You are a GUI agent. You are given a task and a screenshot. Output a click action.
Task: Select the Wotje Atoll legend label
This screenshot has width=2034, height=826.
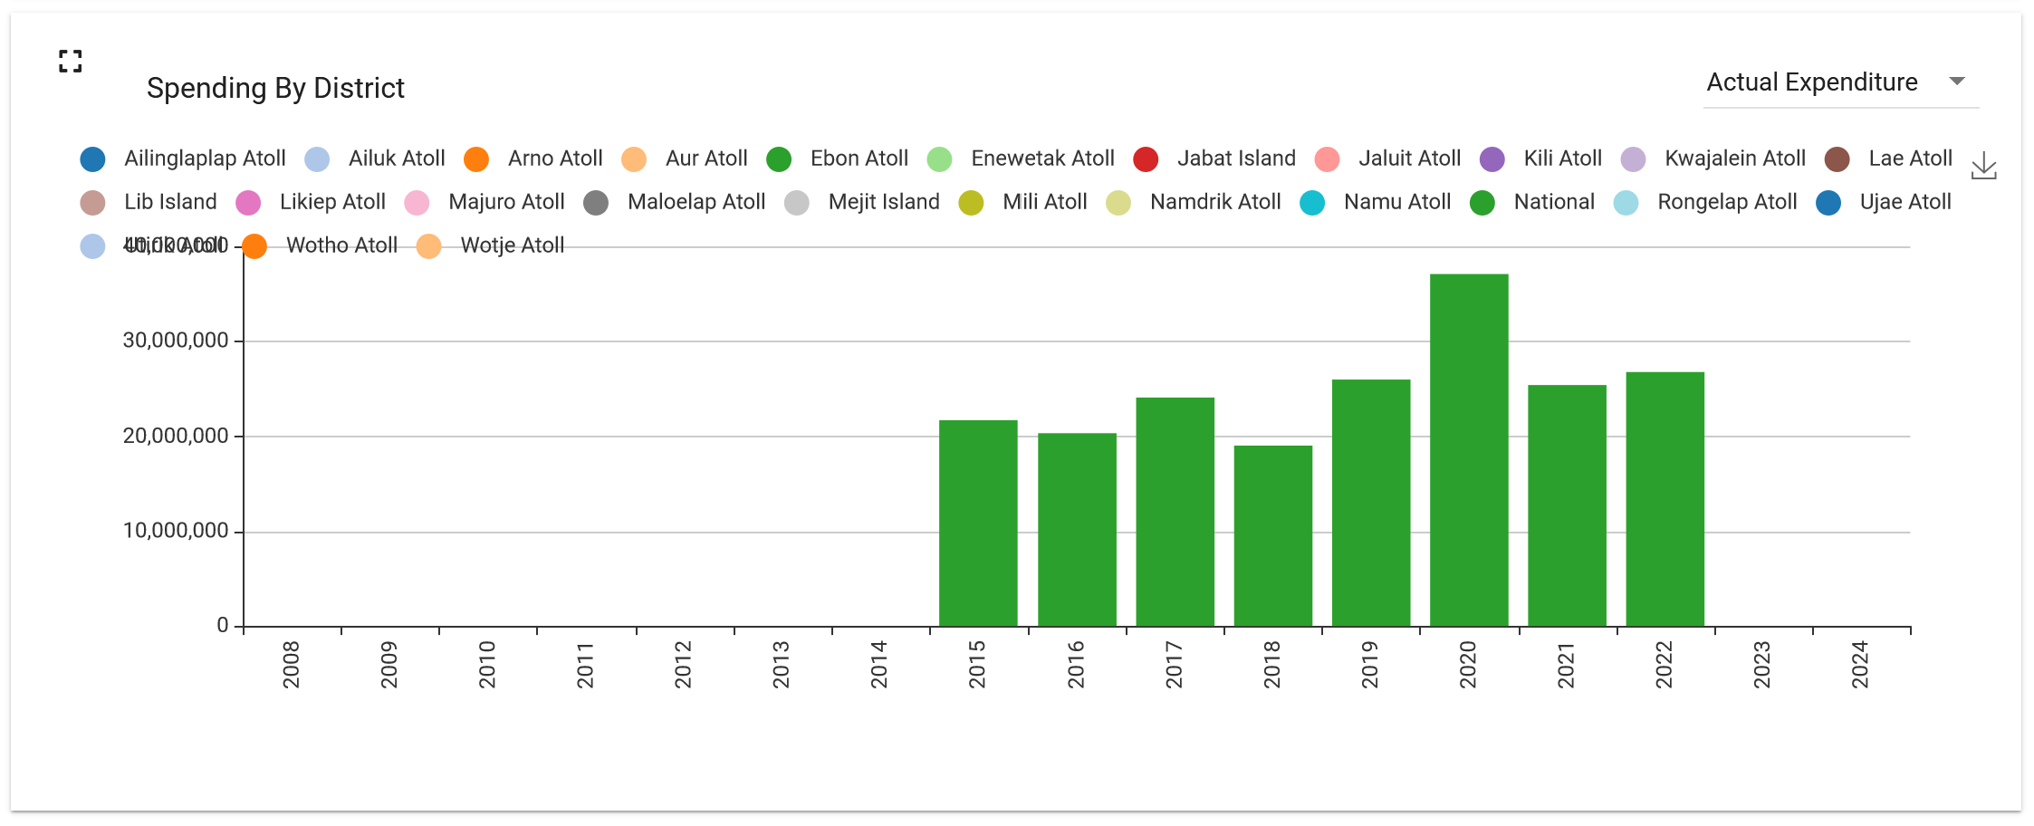pos(512,245)
